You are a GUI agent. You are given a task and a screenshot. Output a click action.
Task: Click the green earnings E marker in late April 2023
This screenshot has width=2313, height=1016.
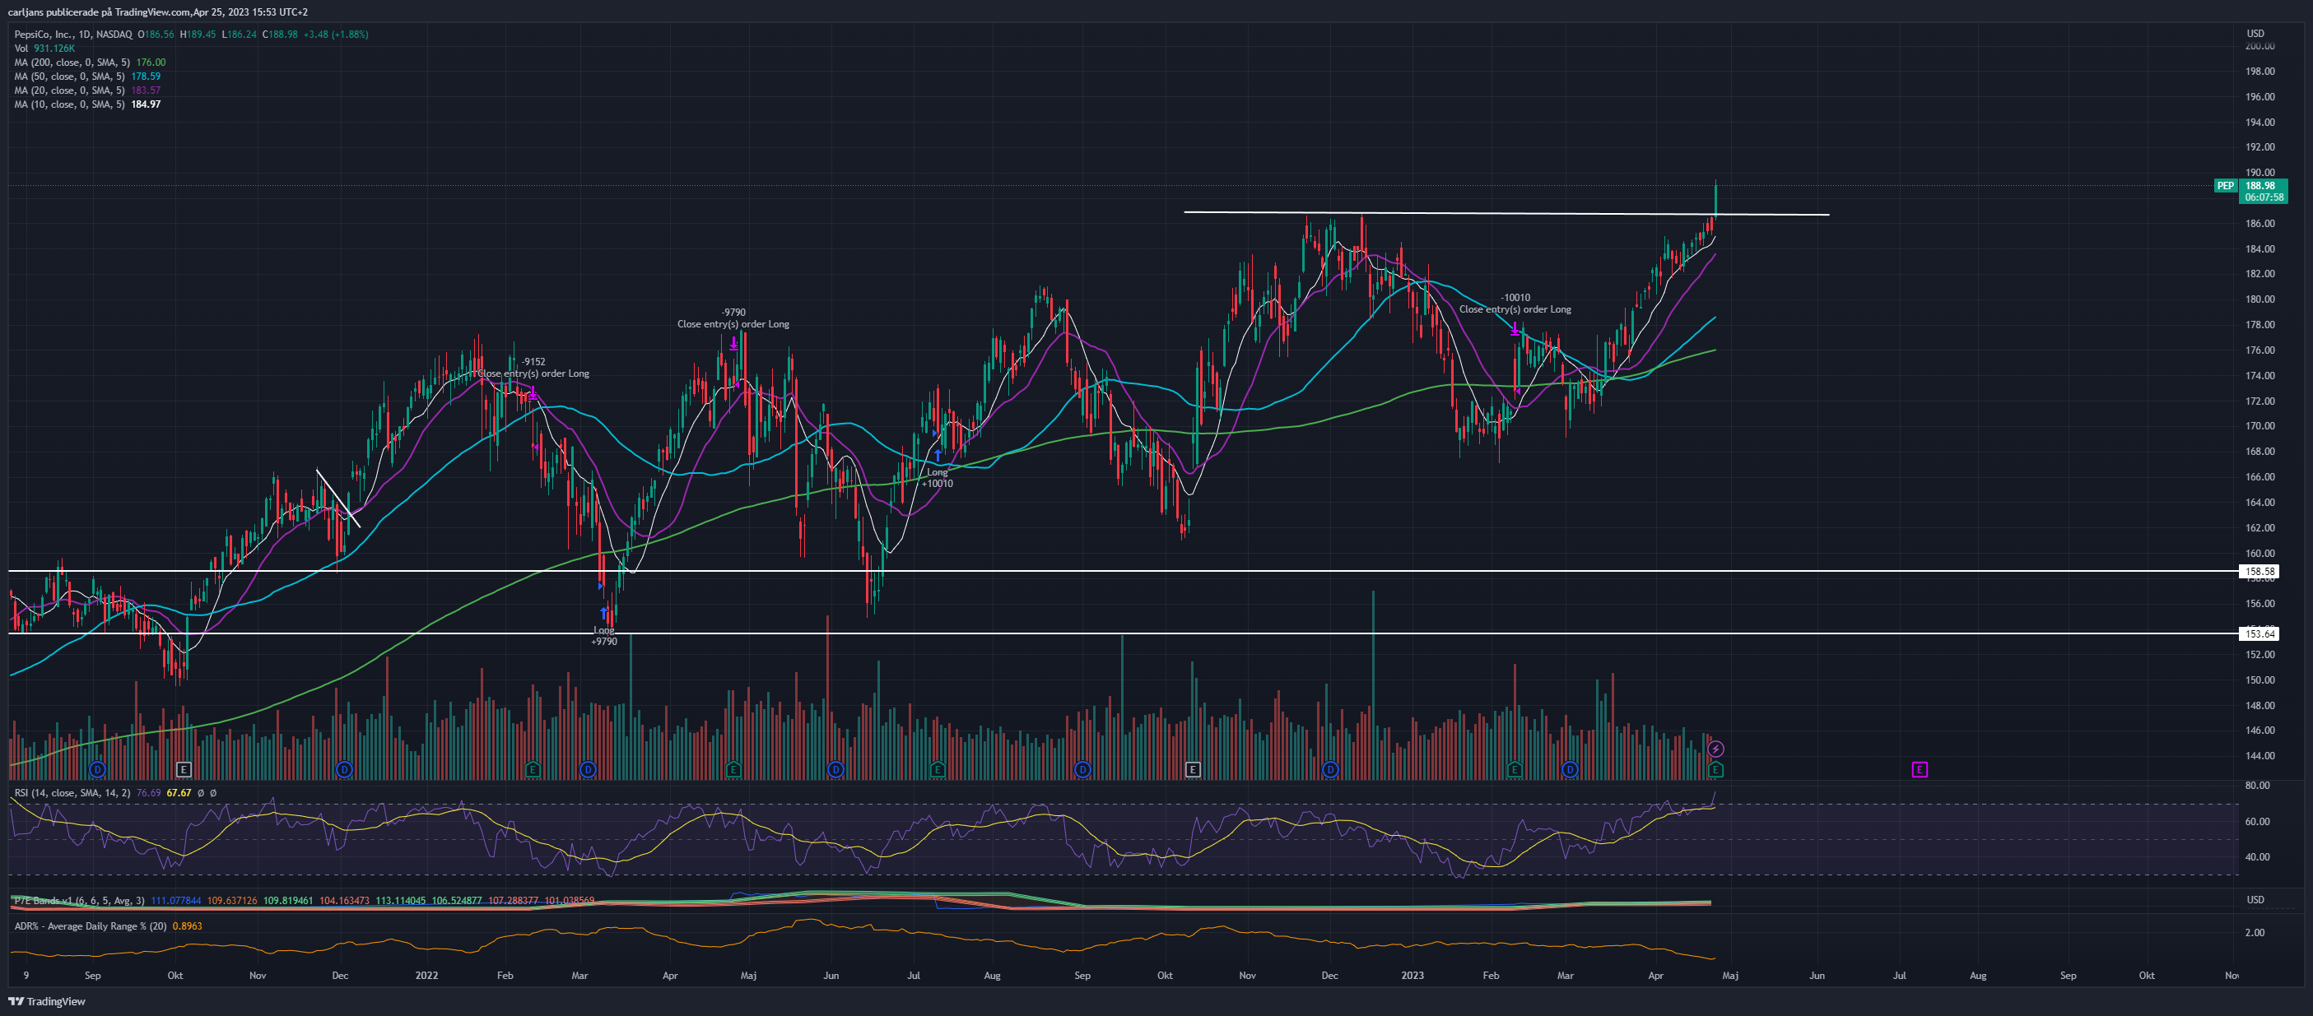tap(1715, 769)
